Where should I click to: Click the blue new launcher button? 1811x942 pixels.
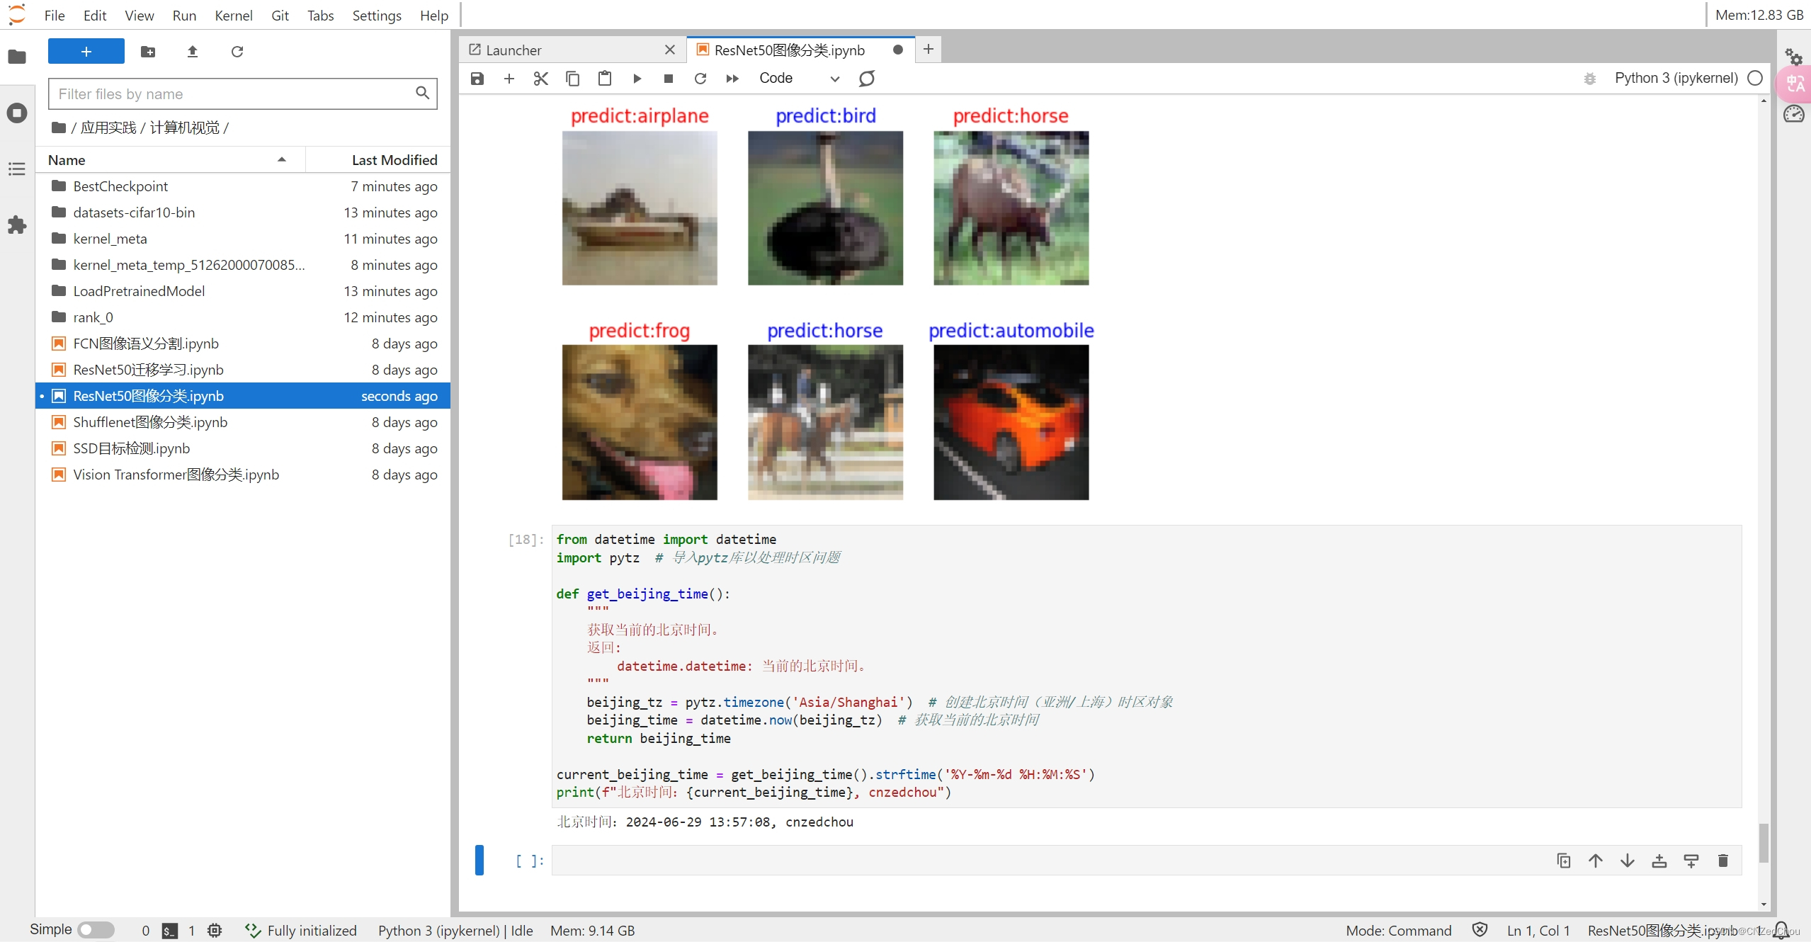[86, 52]
